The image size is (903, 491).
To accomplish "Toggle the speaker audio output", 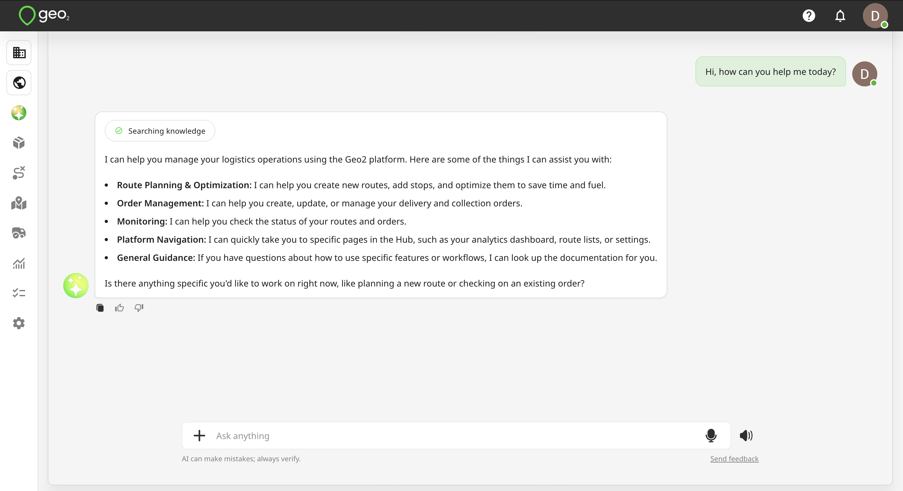I will [746, 436].
